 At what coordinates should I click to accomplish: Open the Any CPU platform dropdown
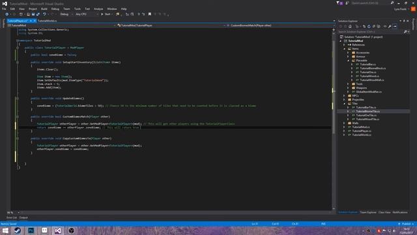pos(87,14)
